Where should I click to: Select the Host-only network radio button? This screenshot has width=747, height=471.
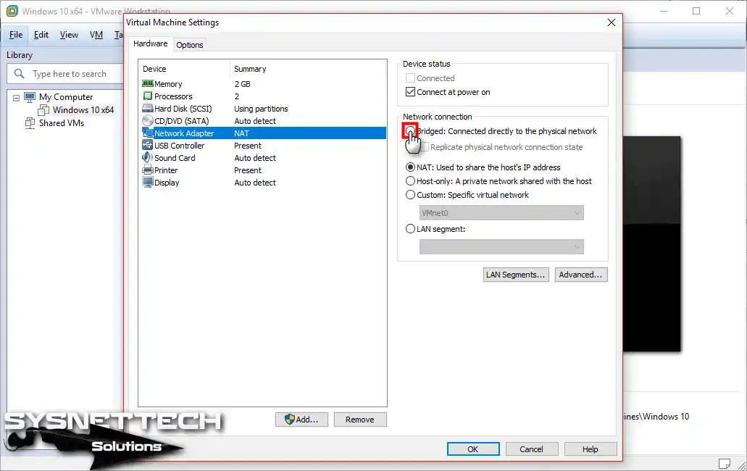[x=410, y=181]
